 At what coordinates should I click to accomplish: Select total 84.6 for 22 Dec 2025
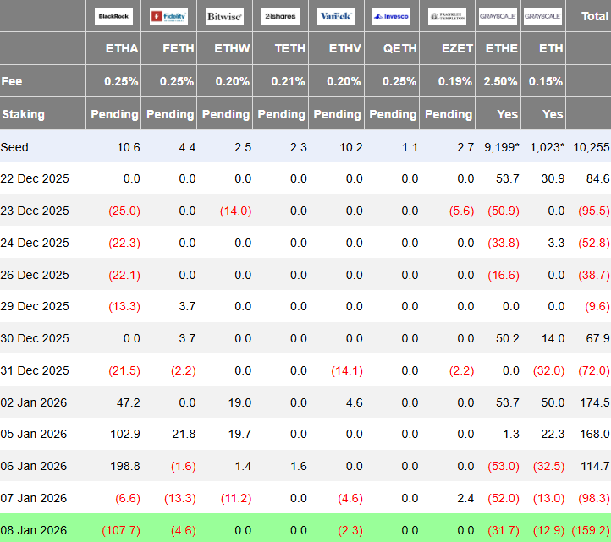[x=598, y=178]
